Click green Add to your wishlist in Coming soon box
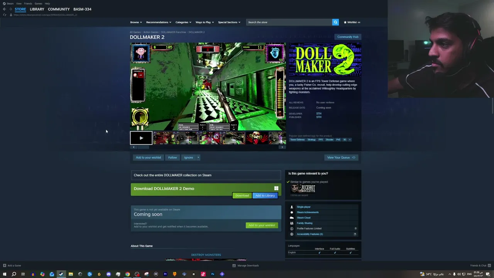The width and height of the screenshot is (494, 278). coord(262,225)
